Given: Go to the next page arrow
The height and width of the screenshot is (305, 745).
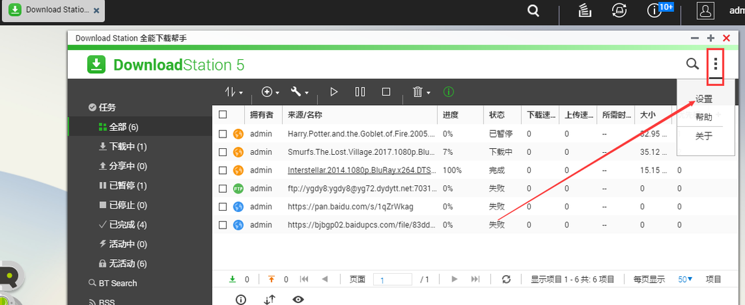Looking at the screenshot, I should click(455, 280).
